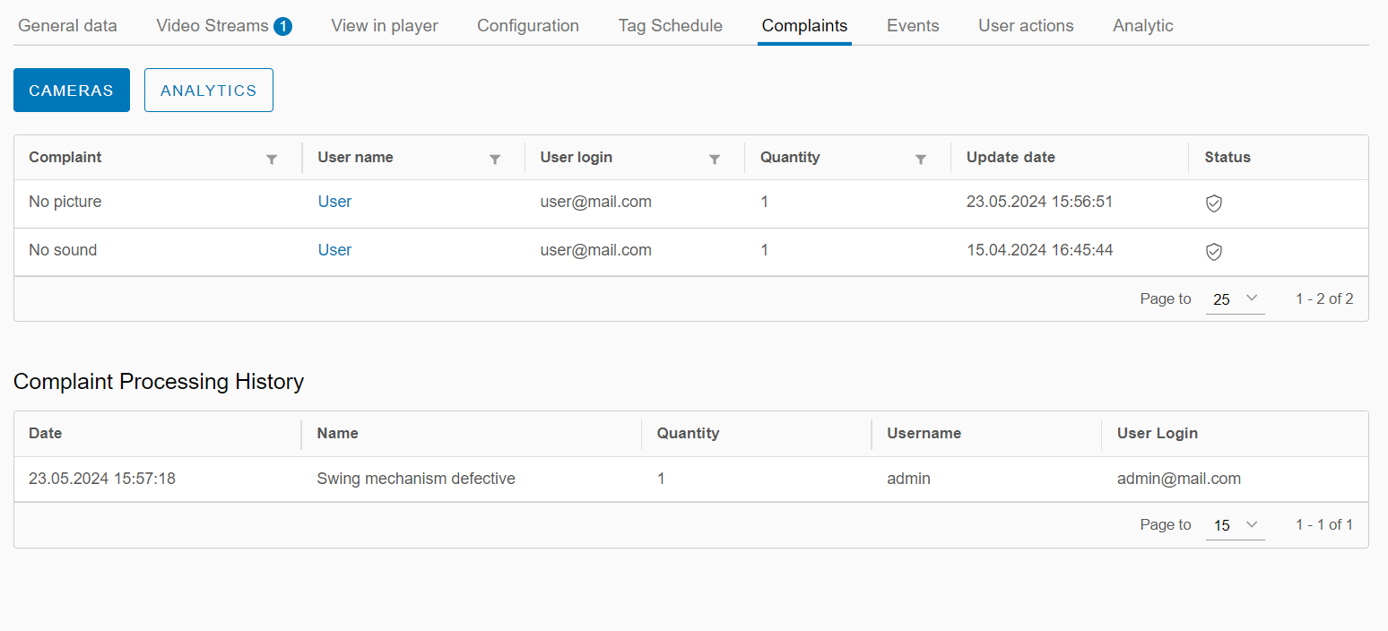Select the Swing mechanism defective history row
The image size is (1388, 631).
pyautogui.click(x=416, y=479)
